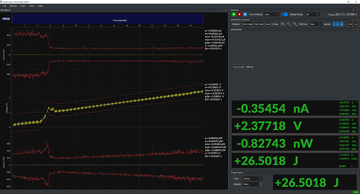Image resolution: width=360 pixels, height=194 pixels.
Task: Close the Waveform panel
Action: [x=226, y=10]
